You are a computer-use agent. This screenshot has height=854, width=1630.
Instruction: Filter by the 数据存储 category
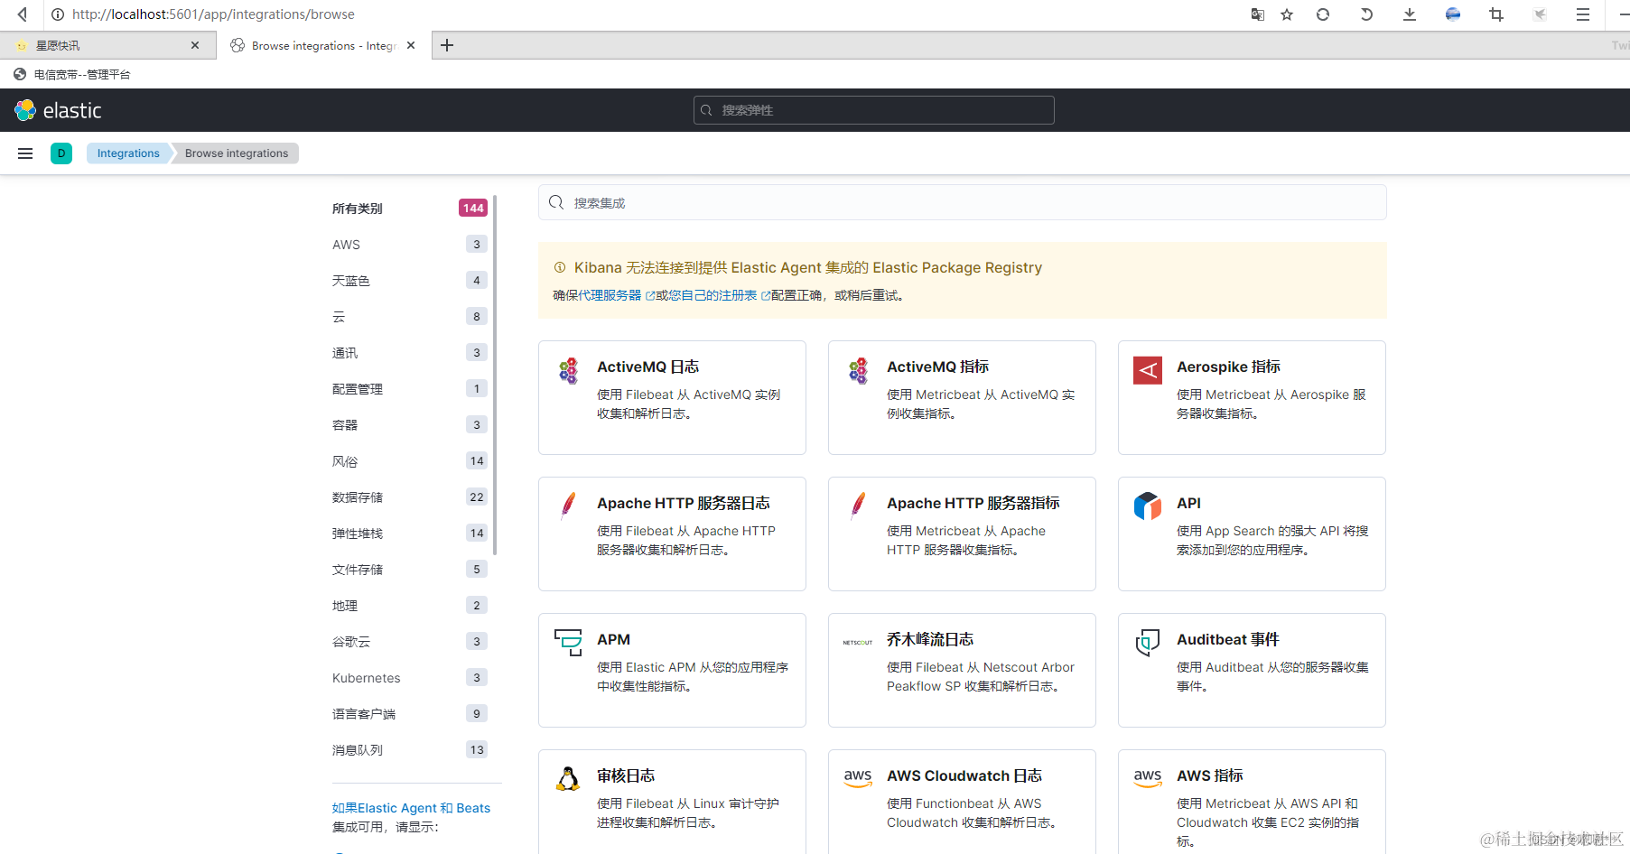(x=410, y=497)
